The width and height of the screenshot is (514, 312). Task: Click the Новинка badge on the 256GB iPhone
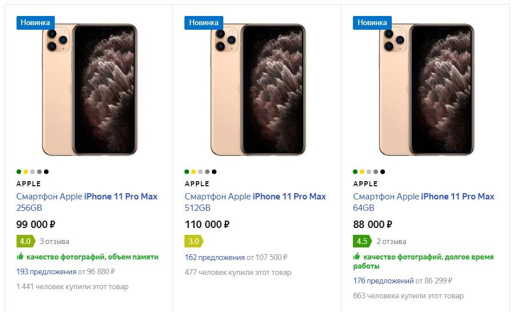pos(35,23)
